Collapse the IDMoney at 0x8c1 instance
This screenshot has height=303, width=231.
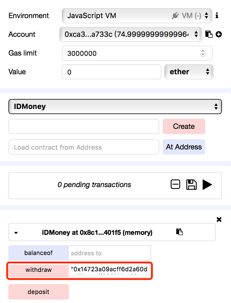16,233
